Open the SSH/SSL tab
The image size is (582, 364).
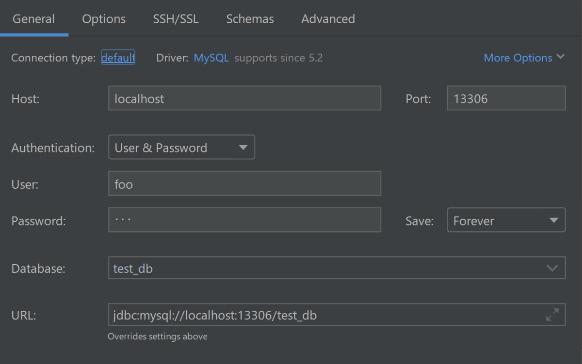pos(176,19)
